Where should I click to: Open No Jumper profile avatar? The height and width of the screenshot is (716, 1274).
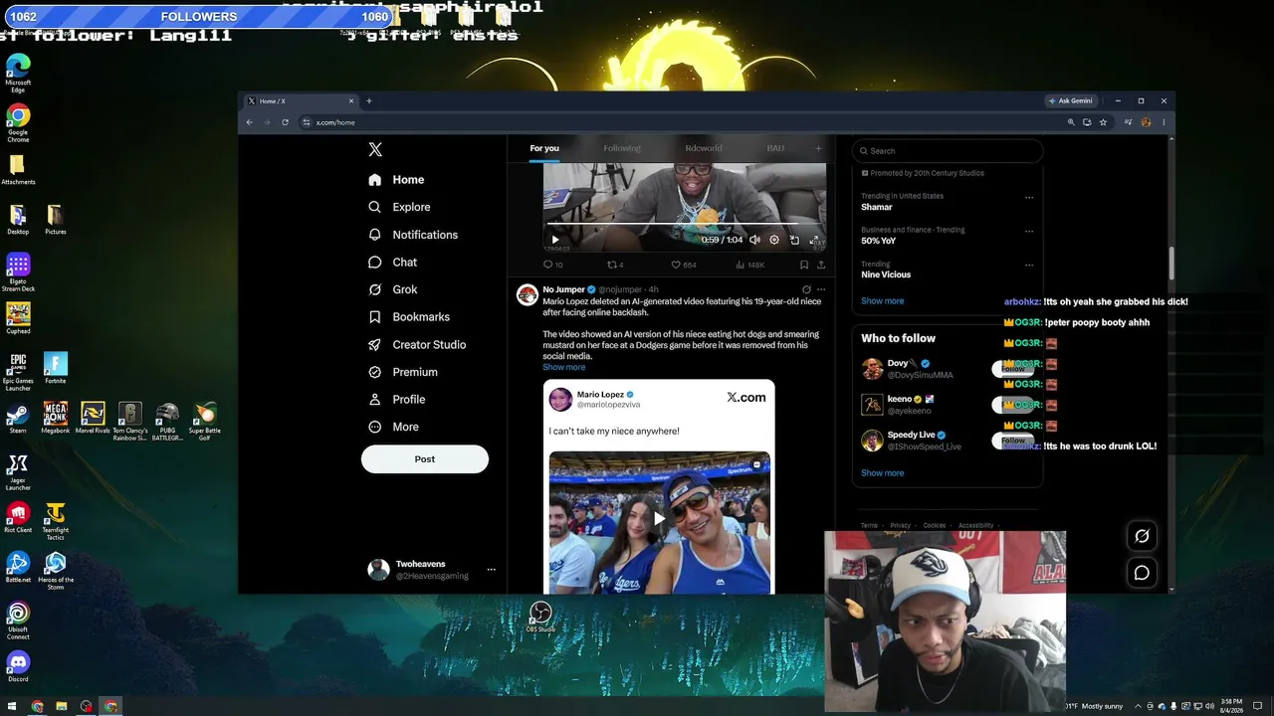click(528, 295)
